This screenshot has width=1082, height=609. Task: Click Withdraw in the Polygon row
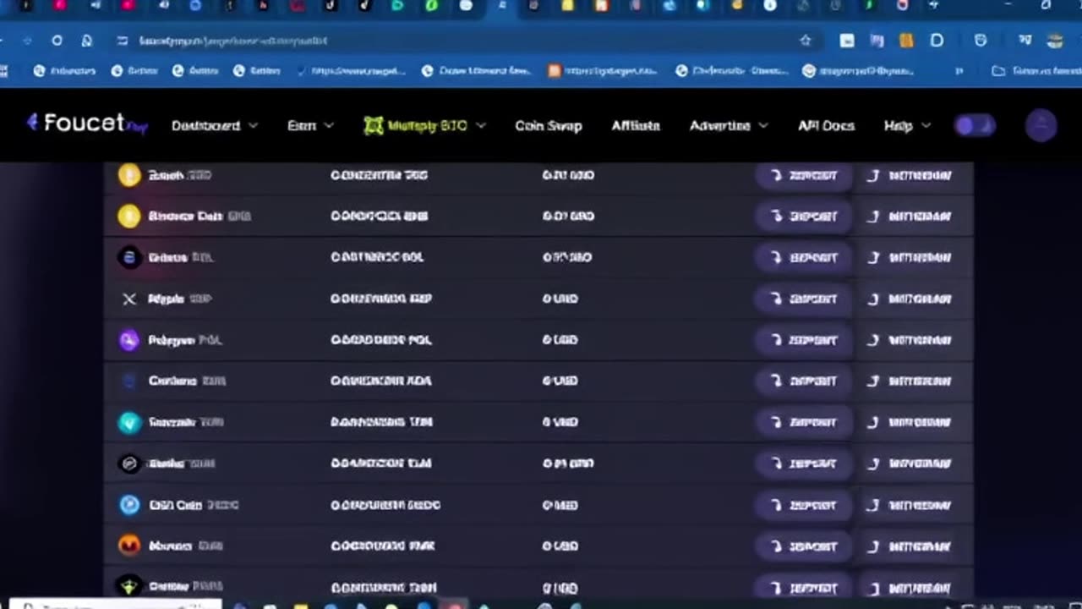click(910, 340)
